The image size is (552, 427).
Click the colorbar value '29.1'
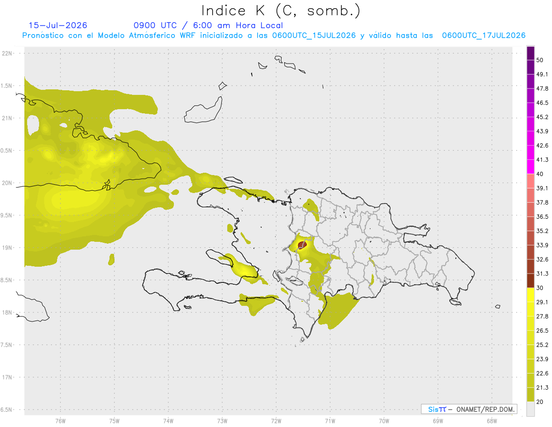542,302
